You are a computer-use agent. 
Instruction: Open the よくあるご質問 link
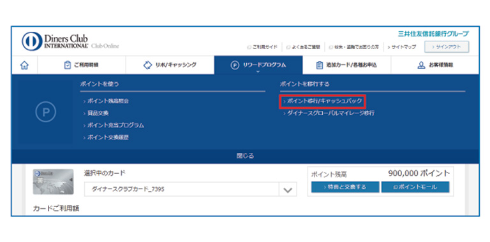click(x=303, y=47)
